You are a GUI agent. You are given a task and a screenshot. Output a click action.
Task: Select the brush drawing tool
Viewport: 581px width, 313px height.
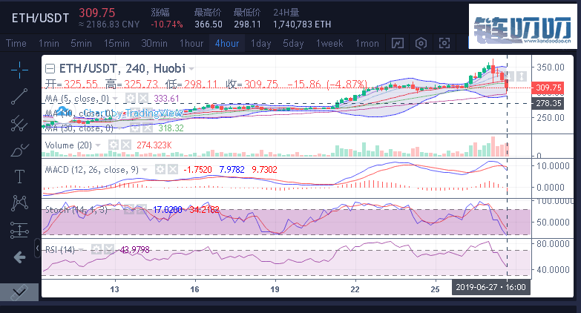(x=19, y=150)
